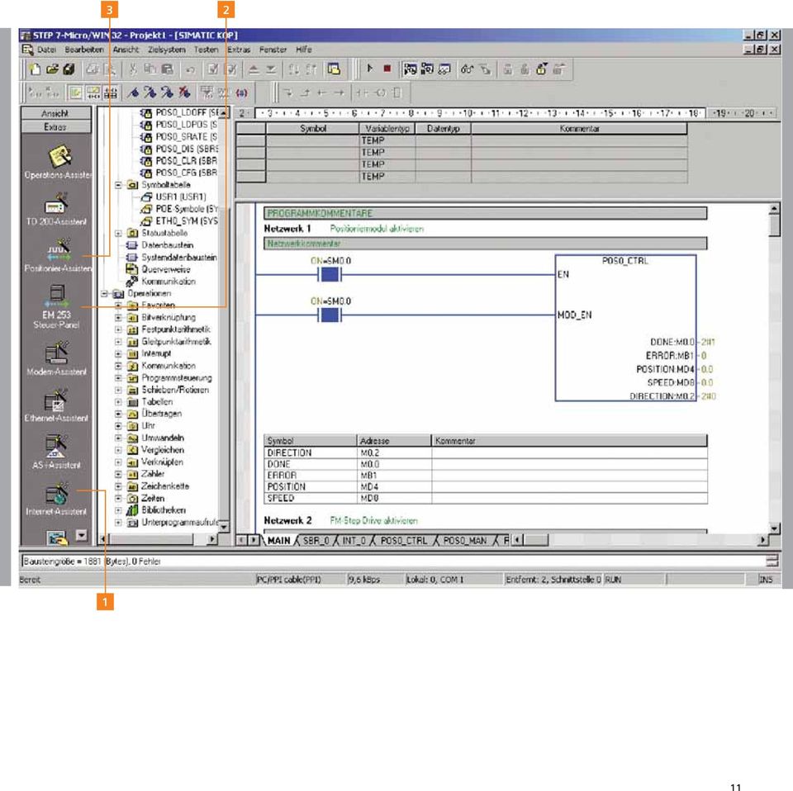Expand the Festpunktarithmetik folder
Viewport: 793px width, 791px height.
(x=118, y=329)
